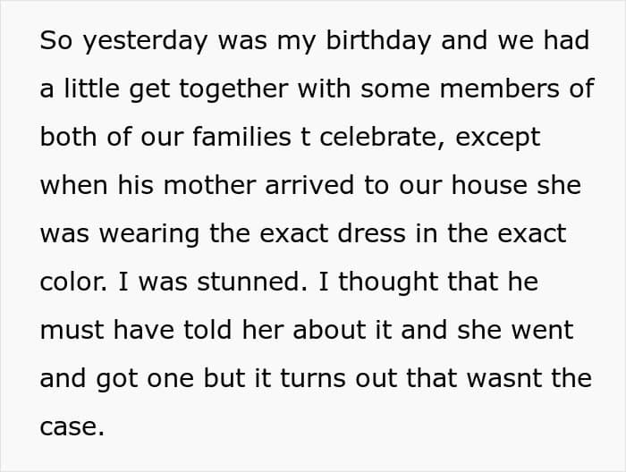Select the word 'together' in second line
Viewport: 626px width, 472px height.
coord(233,89)
